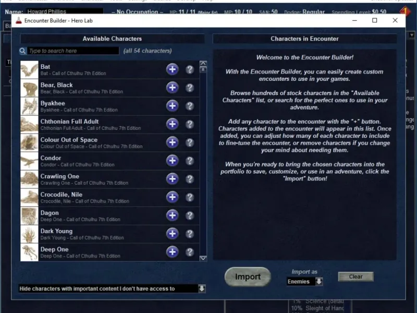Minimize the Encounter Builder window
Image resolution: width=417 pixels, height=313 pixels.
354,20
